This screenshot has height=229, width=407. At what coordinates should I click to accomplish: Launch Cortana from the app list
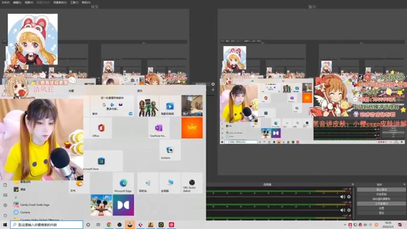point(25,212)
